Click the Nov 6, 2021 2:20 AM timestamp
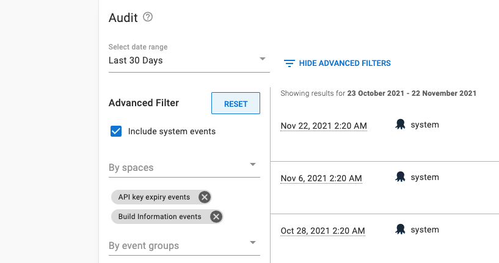 tap(321, 178)
